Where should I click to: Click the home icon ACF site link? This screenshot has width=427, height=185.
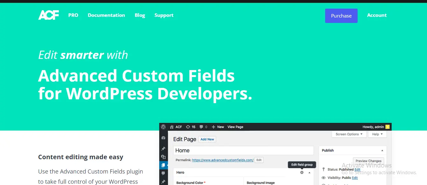tap(176, 127)
